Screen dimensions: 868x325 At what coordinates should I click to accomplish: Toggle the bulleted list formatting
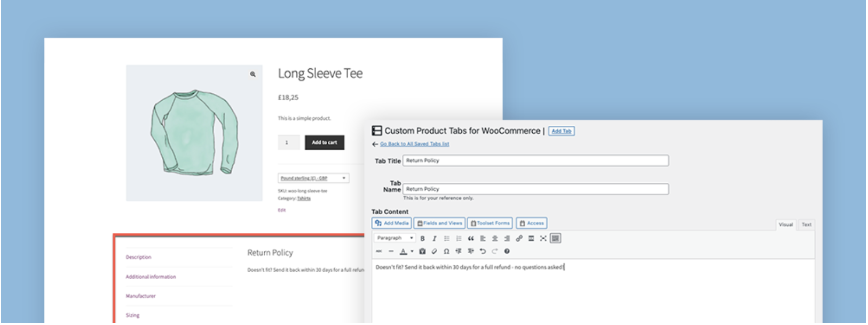(447, 239)
